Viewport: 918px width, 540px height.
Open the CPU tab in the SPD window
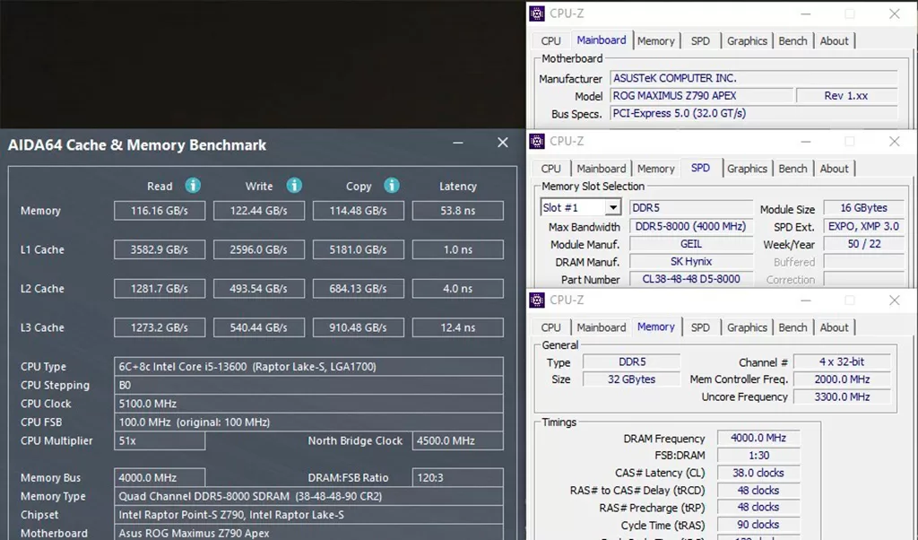(551, 169)
